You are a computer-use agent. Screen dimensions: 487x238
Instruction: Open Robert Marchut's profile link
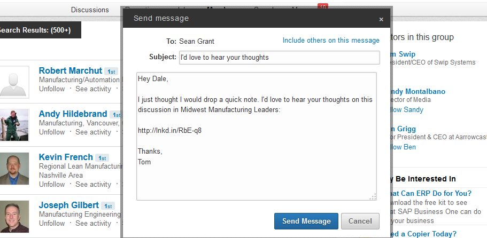point(71,70)
